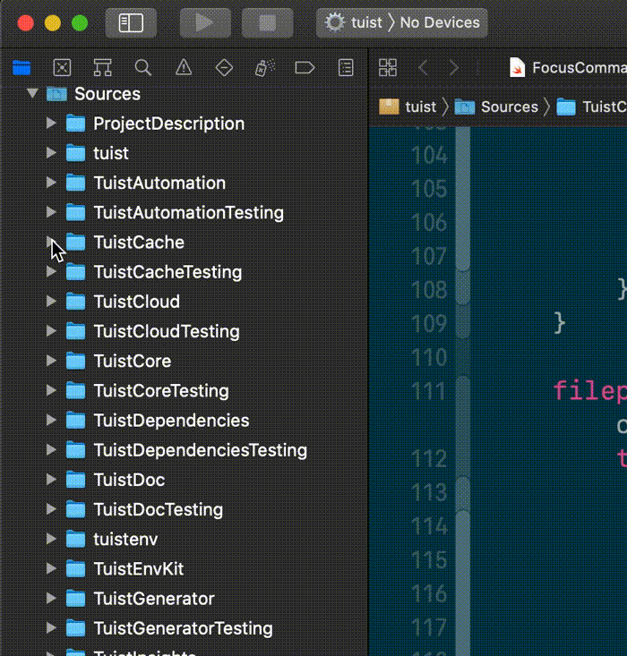
Task: Expand the ProjectDescription folder
Action: click(x=51, y=123)
